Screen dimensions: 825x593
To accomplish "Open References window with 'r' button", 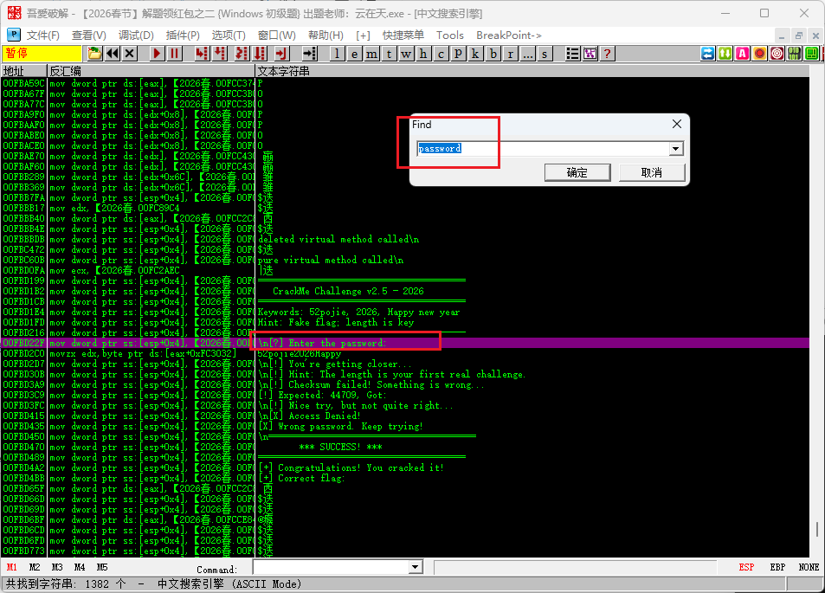I will click(x=511, y=54).
